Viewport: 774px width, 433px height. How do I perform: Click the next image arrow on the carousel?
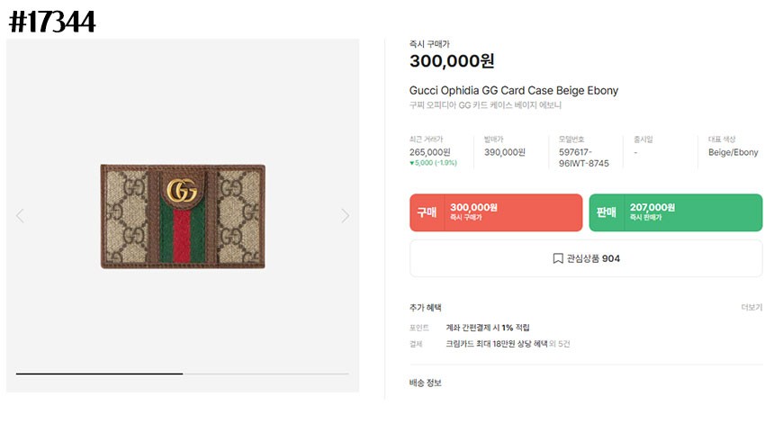[345, 216]
